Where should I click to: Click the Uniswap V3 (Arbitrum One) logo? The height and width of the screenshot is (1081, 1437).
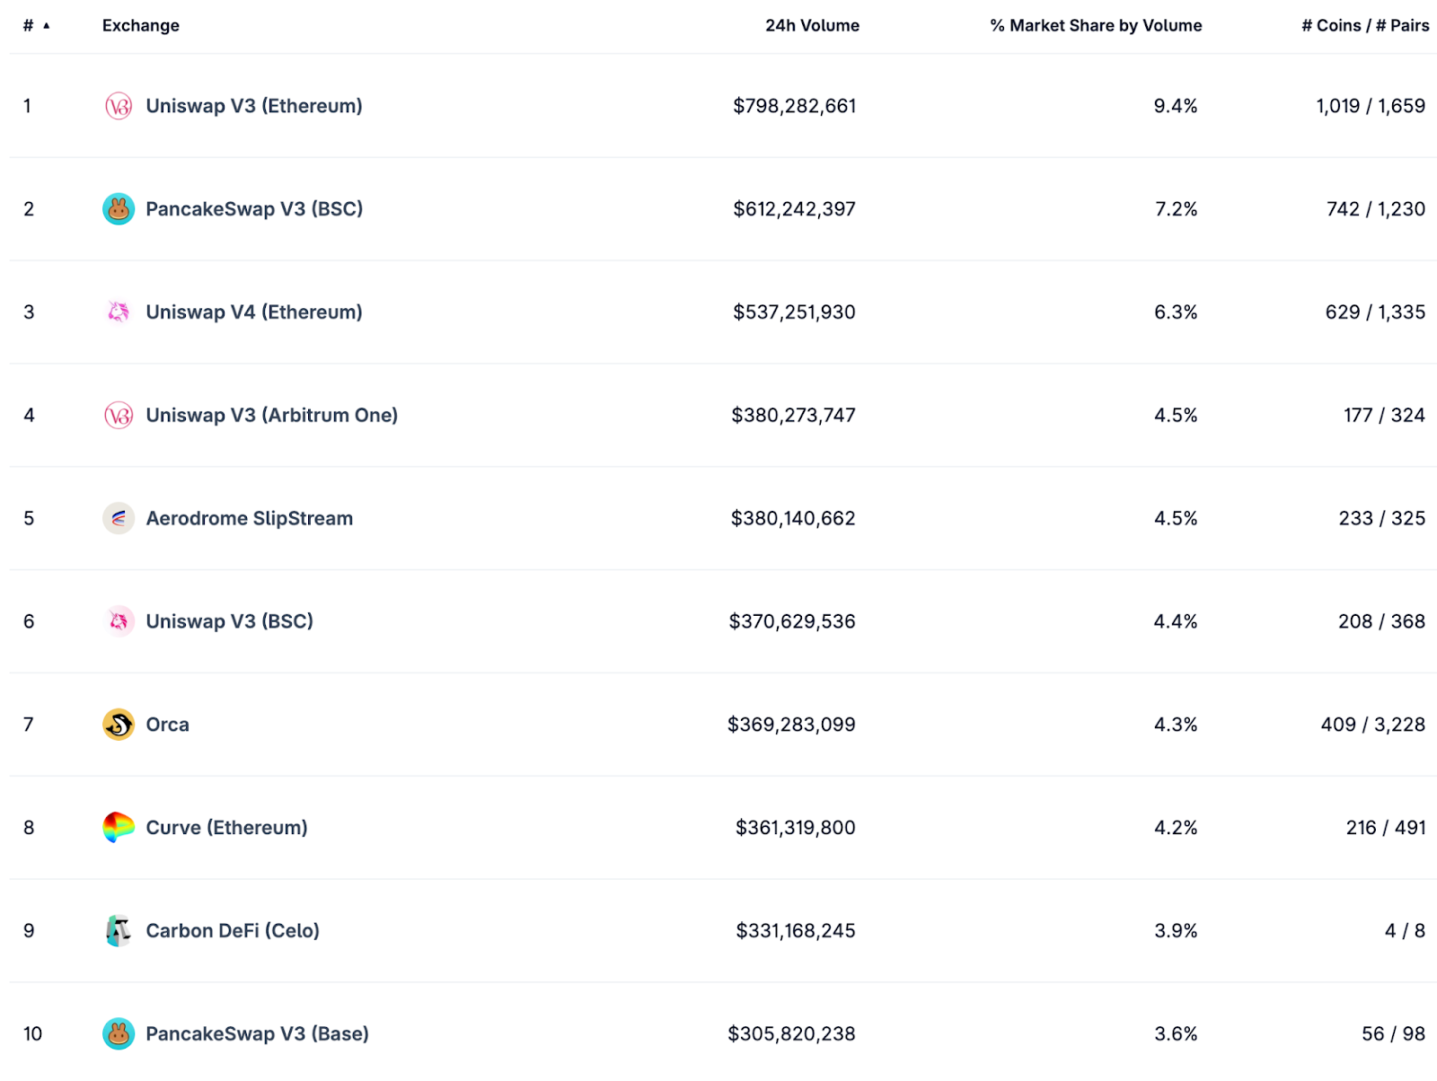pos(118,415)
